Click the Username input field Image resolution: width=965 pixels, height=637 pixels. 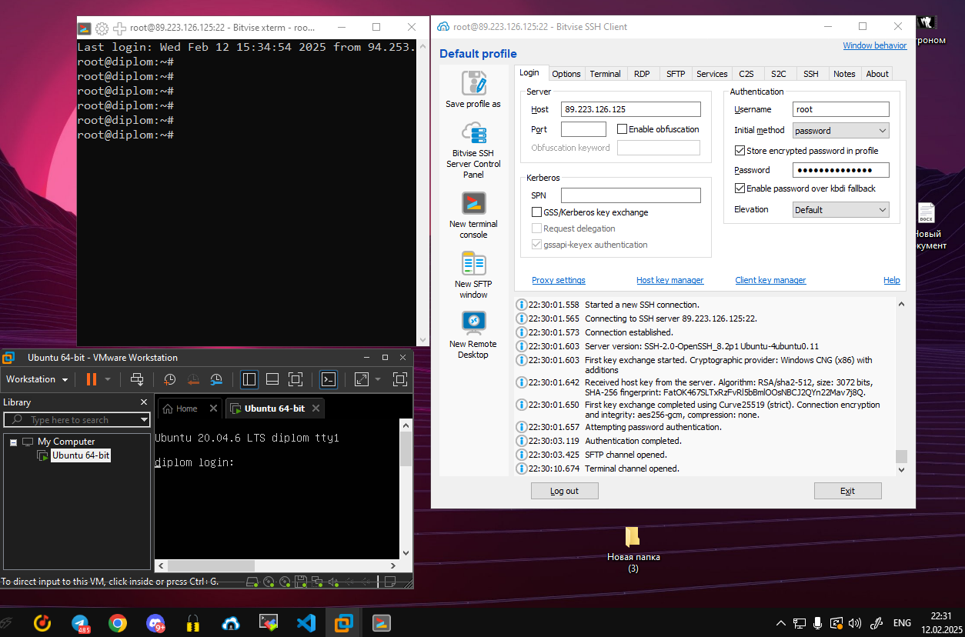click(841, 109)
